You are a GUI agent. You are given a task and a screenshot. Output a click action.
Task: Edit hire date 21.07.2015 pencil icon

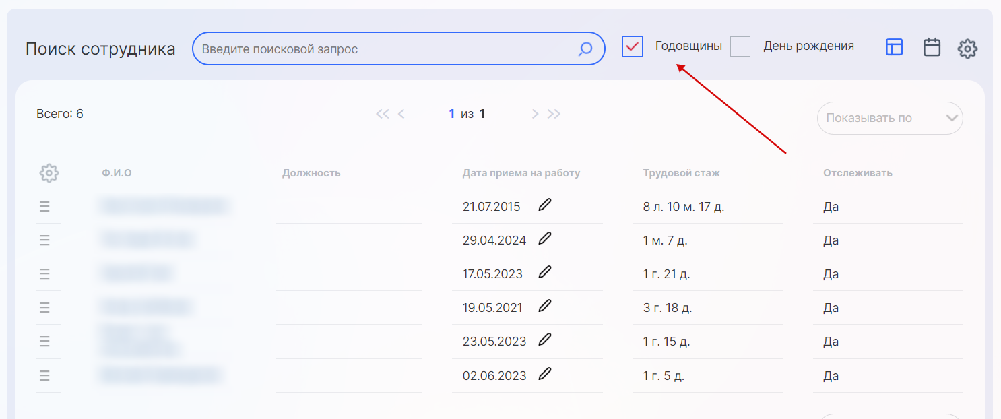pos(545,205)
